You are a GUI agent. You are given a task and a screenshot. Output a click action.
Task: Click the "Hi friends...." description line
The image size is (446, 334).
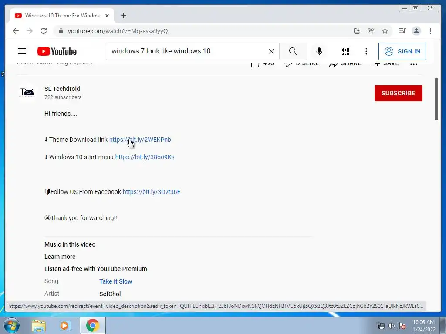[61, 114]
